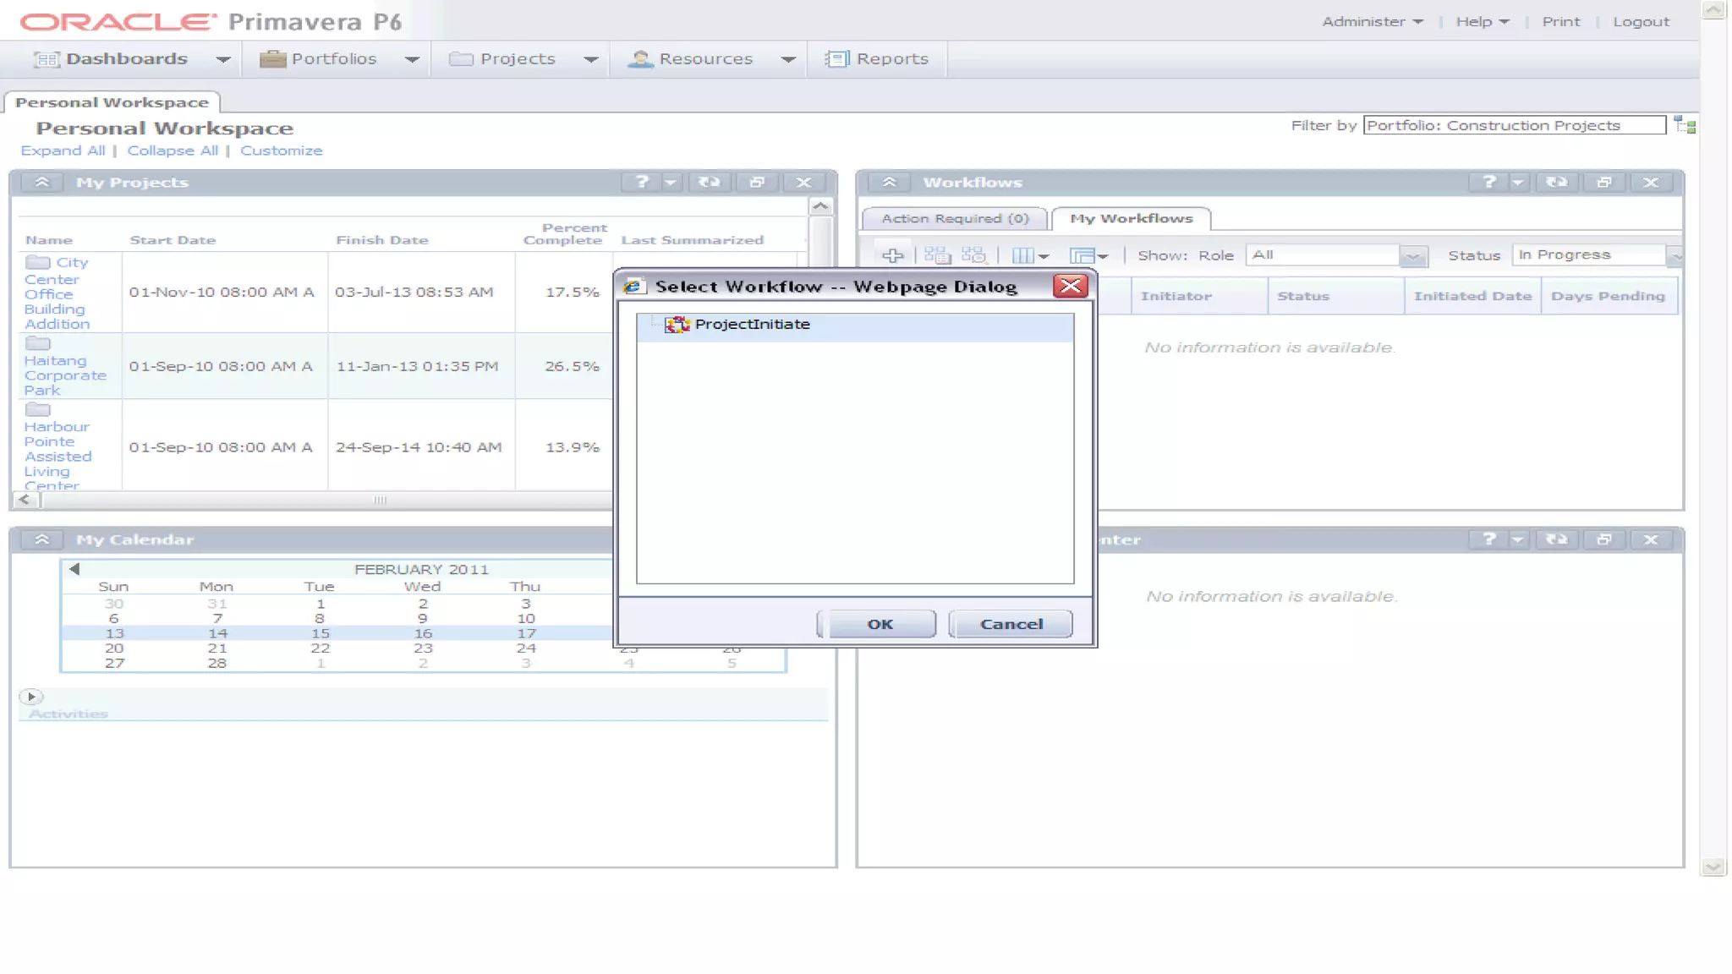Screen dimensions: 1732x974
Task: Open the Resources dropdown arrow
Action: (788, 59)
